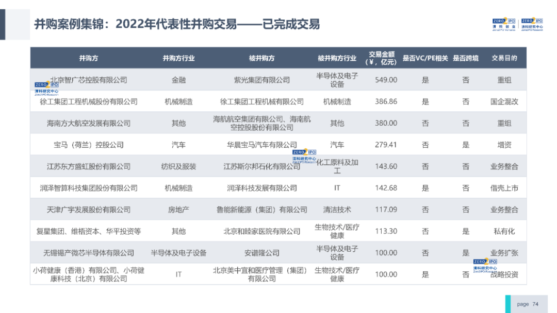
Task: Click the 房地产 industry cell
Action: point(178,210)
